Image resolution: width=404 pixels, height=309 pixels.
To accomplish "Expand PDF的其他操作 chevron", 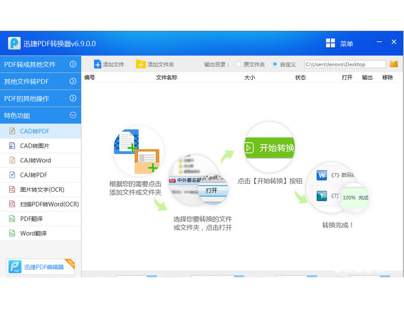I will 73,98.
